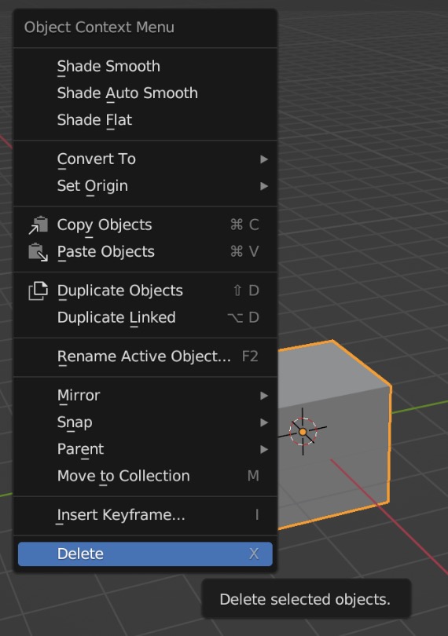Click the Duplicate Objects icon
The width and height of the screenshot is (448, 636).
pyautogui.click(x=39, y=291)
